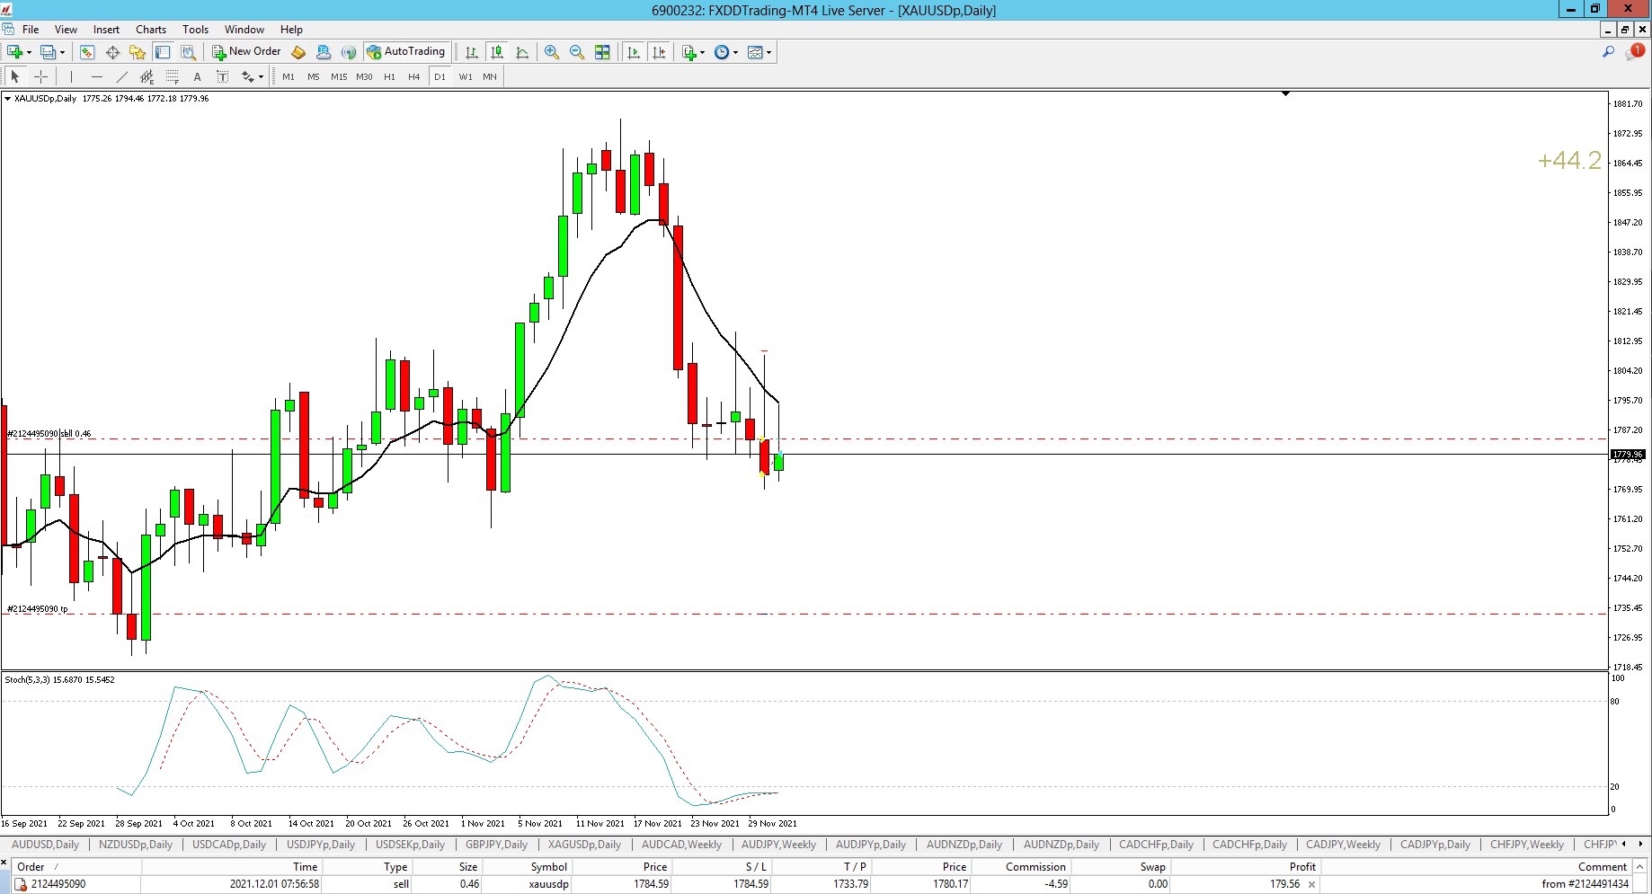
Task: Zoom out on the chart
Action: (577, 52)
